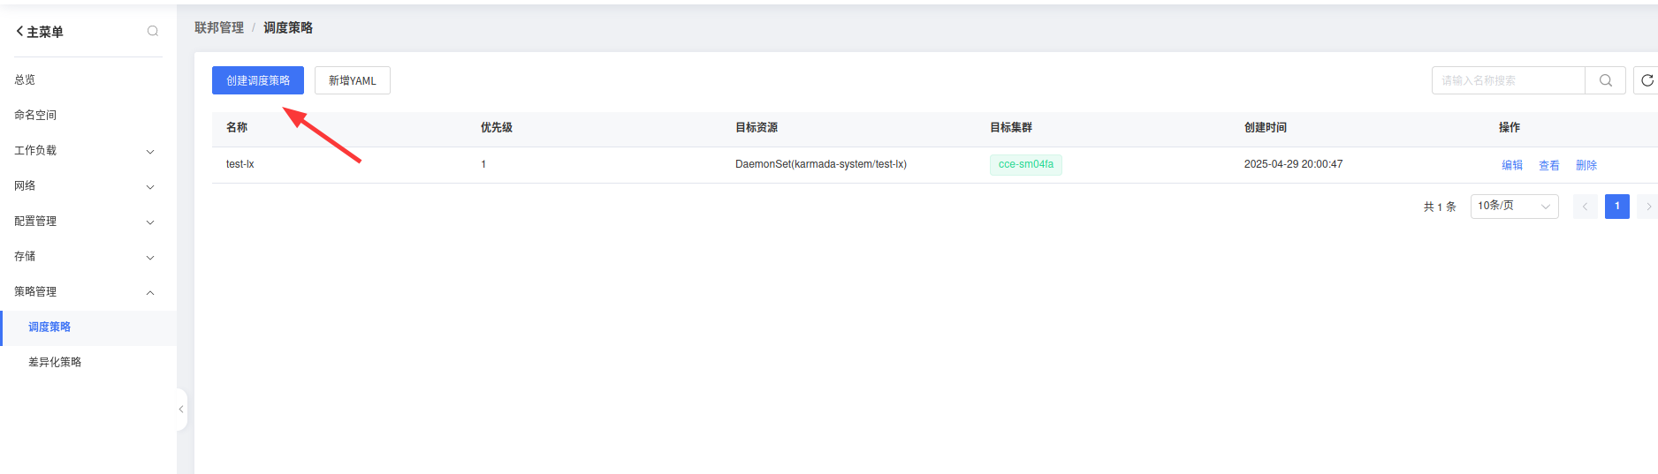
Task: Click 删除 for the test-lx row
Action: pyautogui.click(x=1586, y=165)
